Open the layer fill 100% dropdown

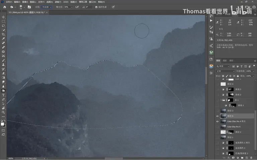pyautogui.click(x=253, y=76)
